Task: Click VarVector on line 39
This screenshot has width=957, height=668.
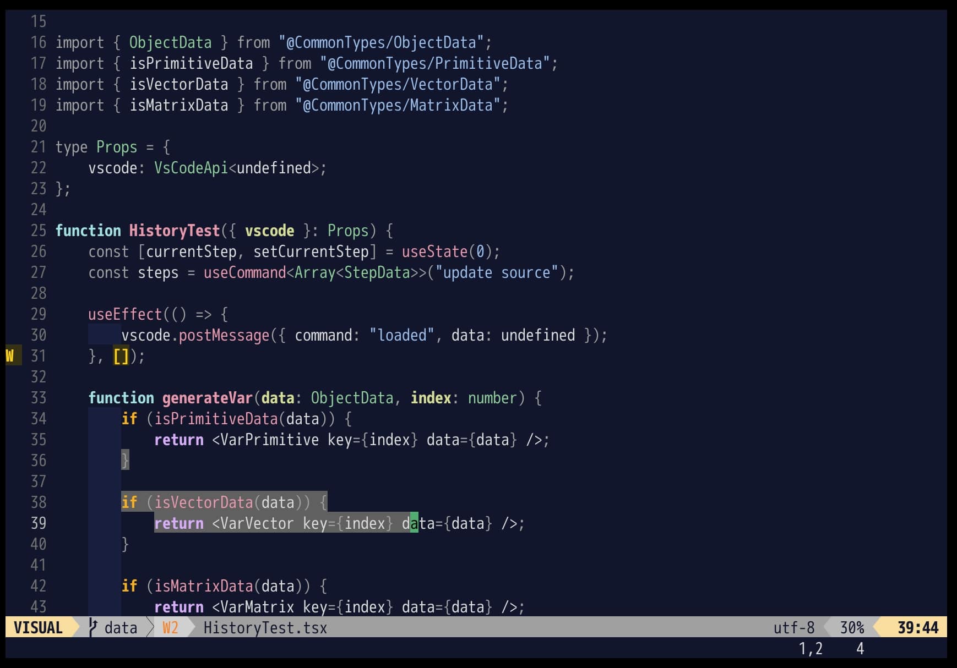Action: pos(257,523)
